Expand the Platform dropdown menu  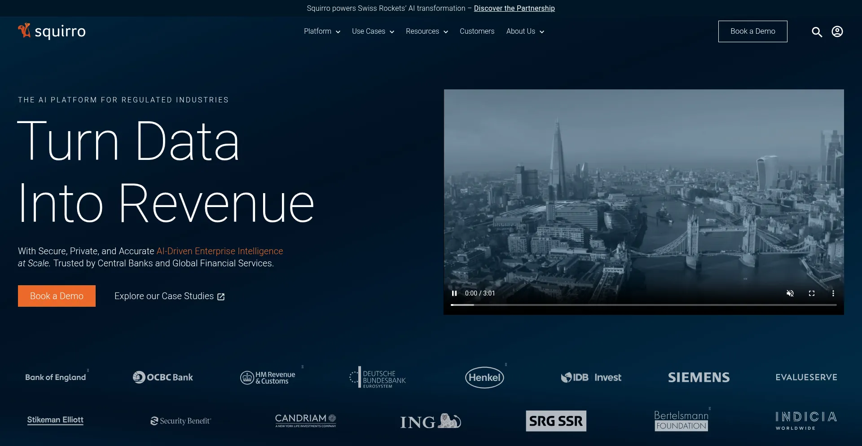322,31
